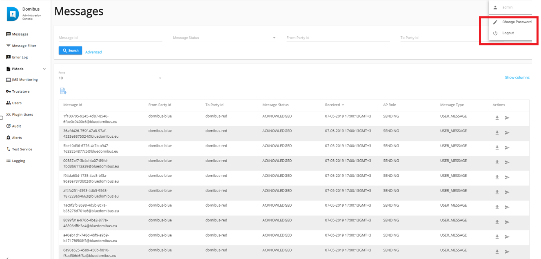Click the export to CSV icon

click(x=63, y=91)
